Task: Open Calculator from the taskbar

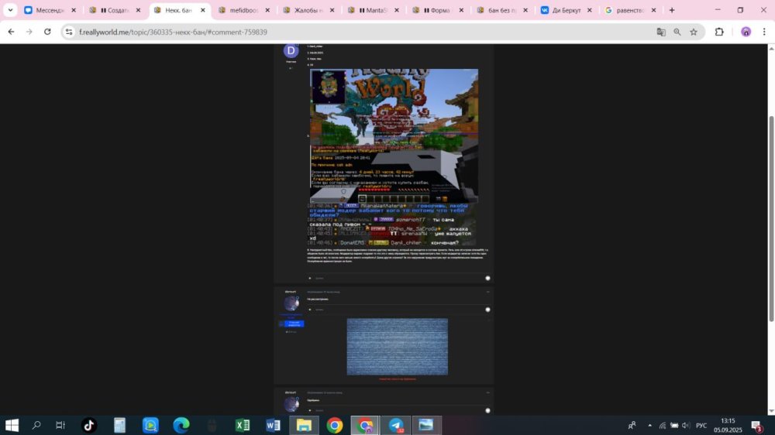Action: pyautogui.click(x=119, y=425)
